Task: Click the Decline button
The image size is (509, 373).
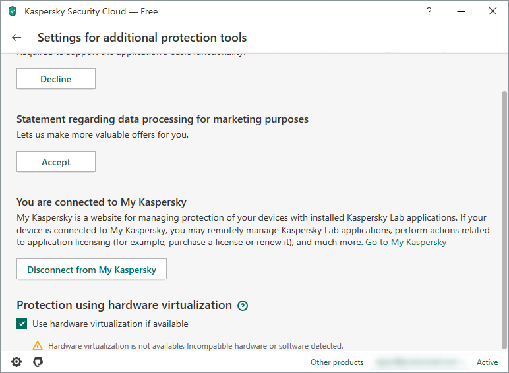Action: [56, 79]
